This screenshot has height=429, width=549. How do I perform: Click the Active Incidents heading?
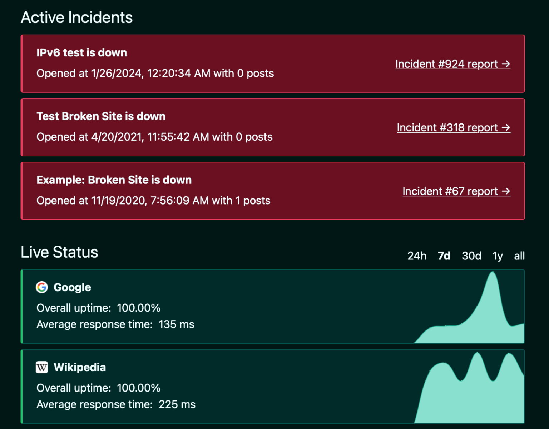coord(77,17)
